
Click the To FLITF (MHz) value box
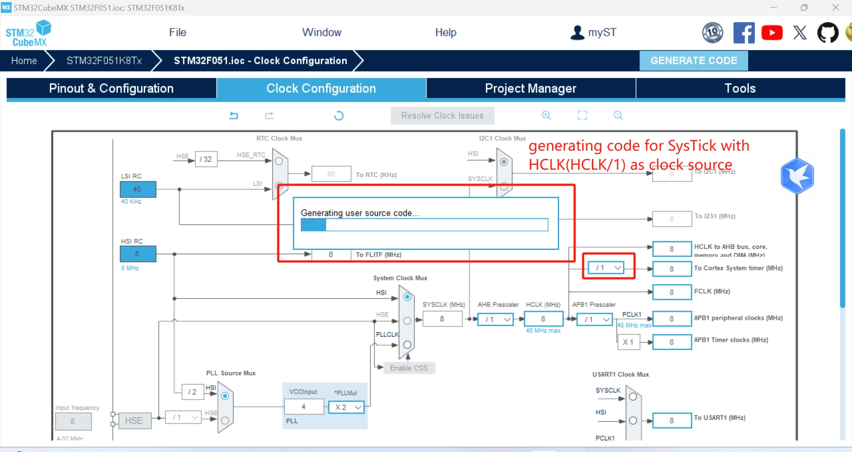(331, 255)
